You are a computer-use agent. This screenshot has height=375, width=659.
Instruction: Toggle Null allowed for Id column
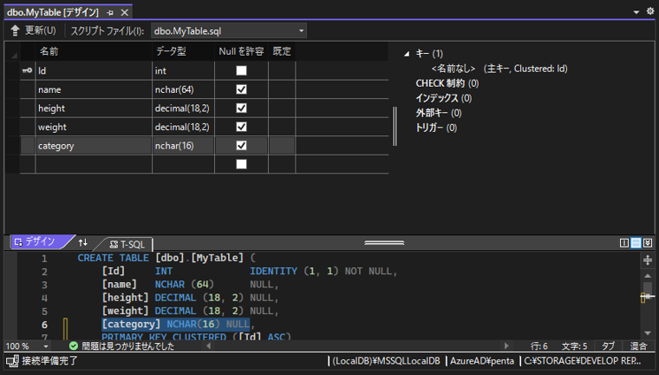coord(241,70)
